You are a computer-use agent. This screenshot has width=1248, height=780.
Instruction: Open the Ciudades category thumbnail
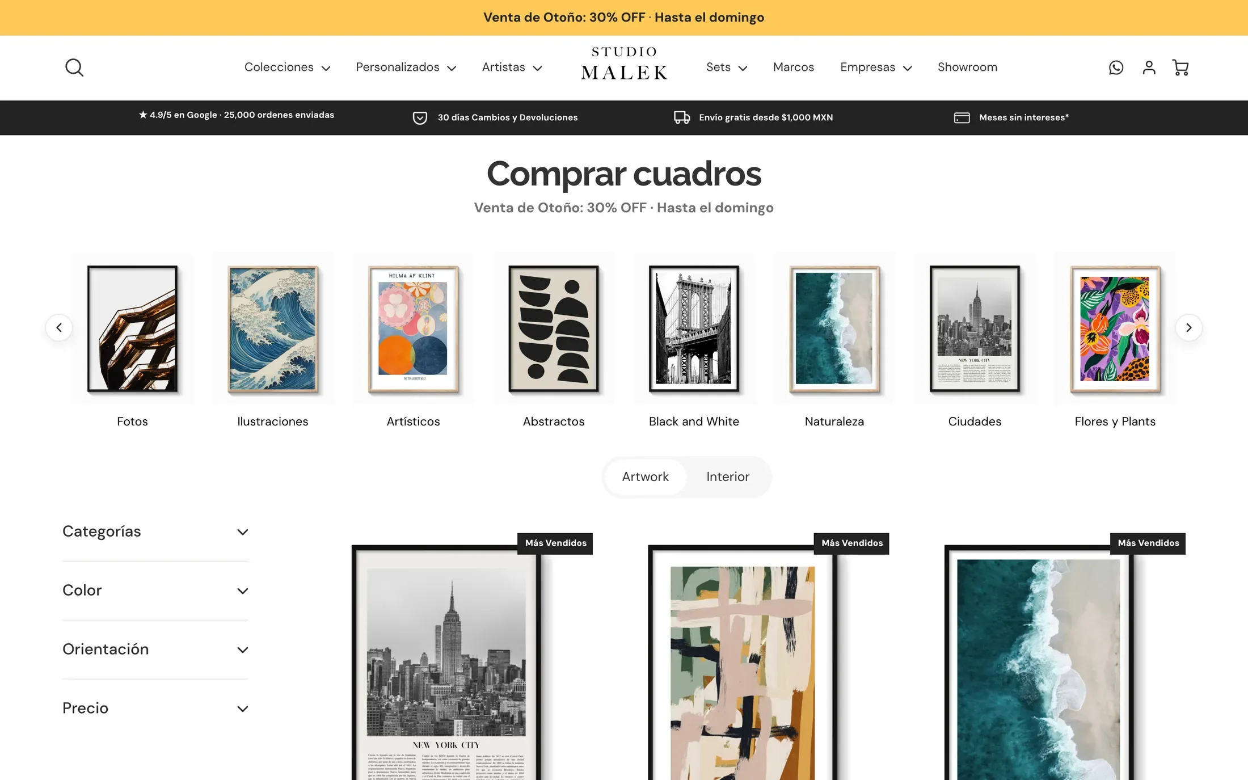(975, 328)
